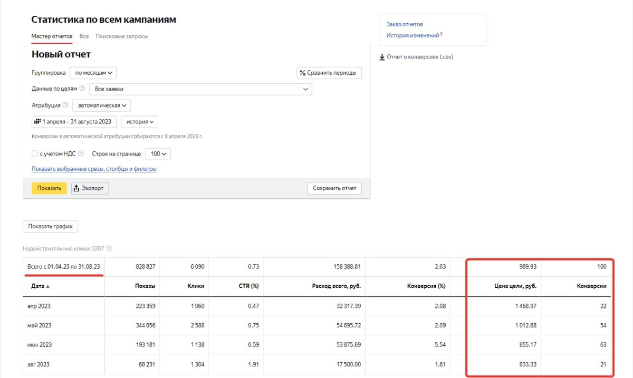
Task: Click help icon next to Данные по целям
Action: tap(82, 89)
